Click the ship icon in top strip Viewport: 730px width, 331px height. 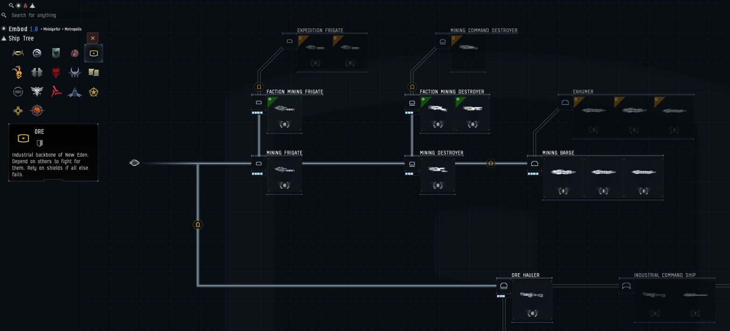click(x=33, y=6)
